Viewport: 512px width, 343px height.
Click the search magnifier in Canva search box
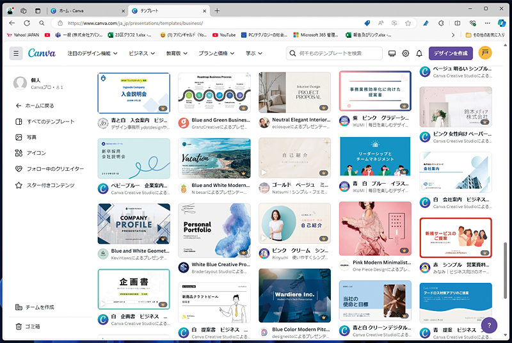(x=292, y=53)
